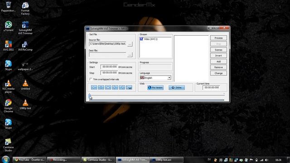Screen dimensions: 290x163
Task: Switch to SolveigMM AVI Trimmer taskbar button
Action: point(133,160)
